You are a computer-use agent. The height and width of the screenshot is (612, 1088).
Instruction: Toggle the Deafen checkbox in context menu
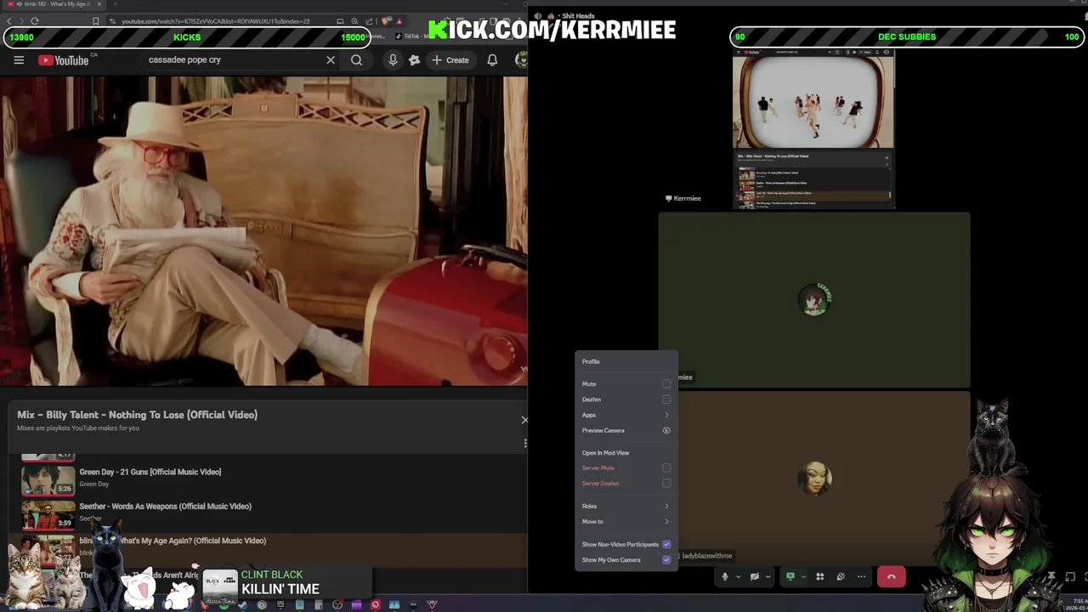(666, 399)
